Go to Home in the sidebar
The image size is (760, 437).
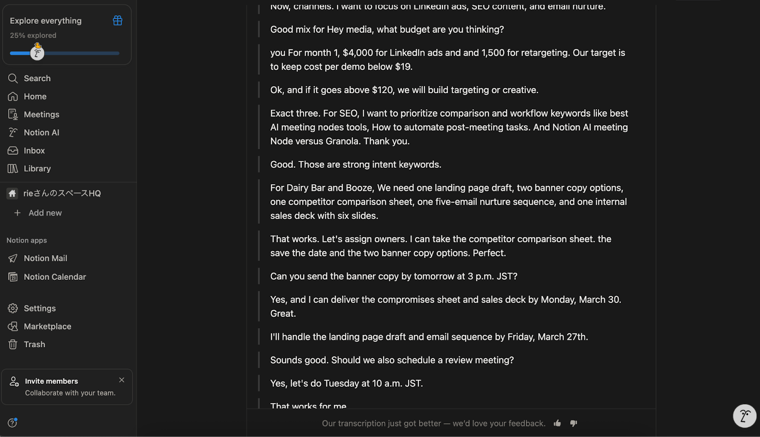click(x=35, y=96)
